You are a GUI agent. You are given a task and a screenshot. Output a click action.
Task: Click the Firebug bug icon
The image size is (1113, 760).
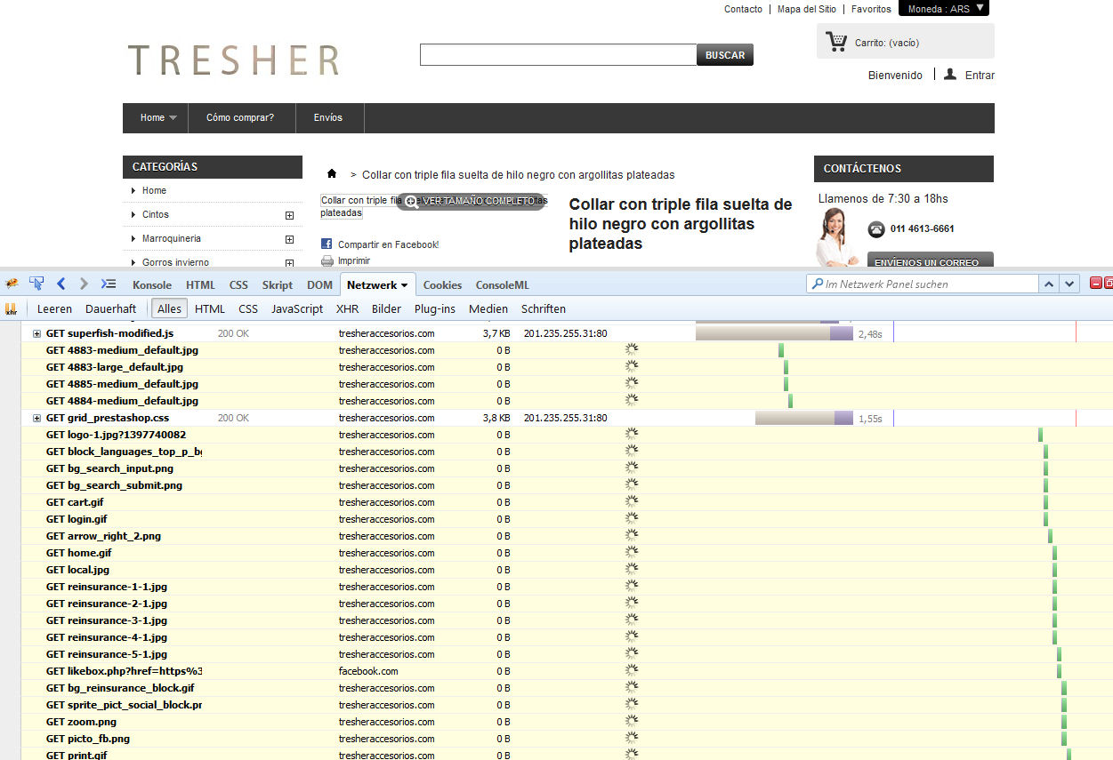(12, 284)
